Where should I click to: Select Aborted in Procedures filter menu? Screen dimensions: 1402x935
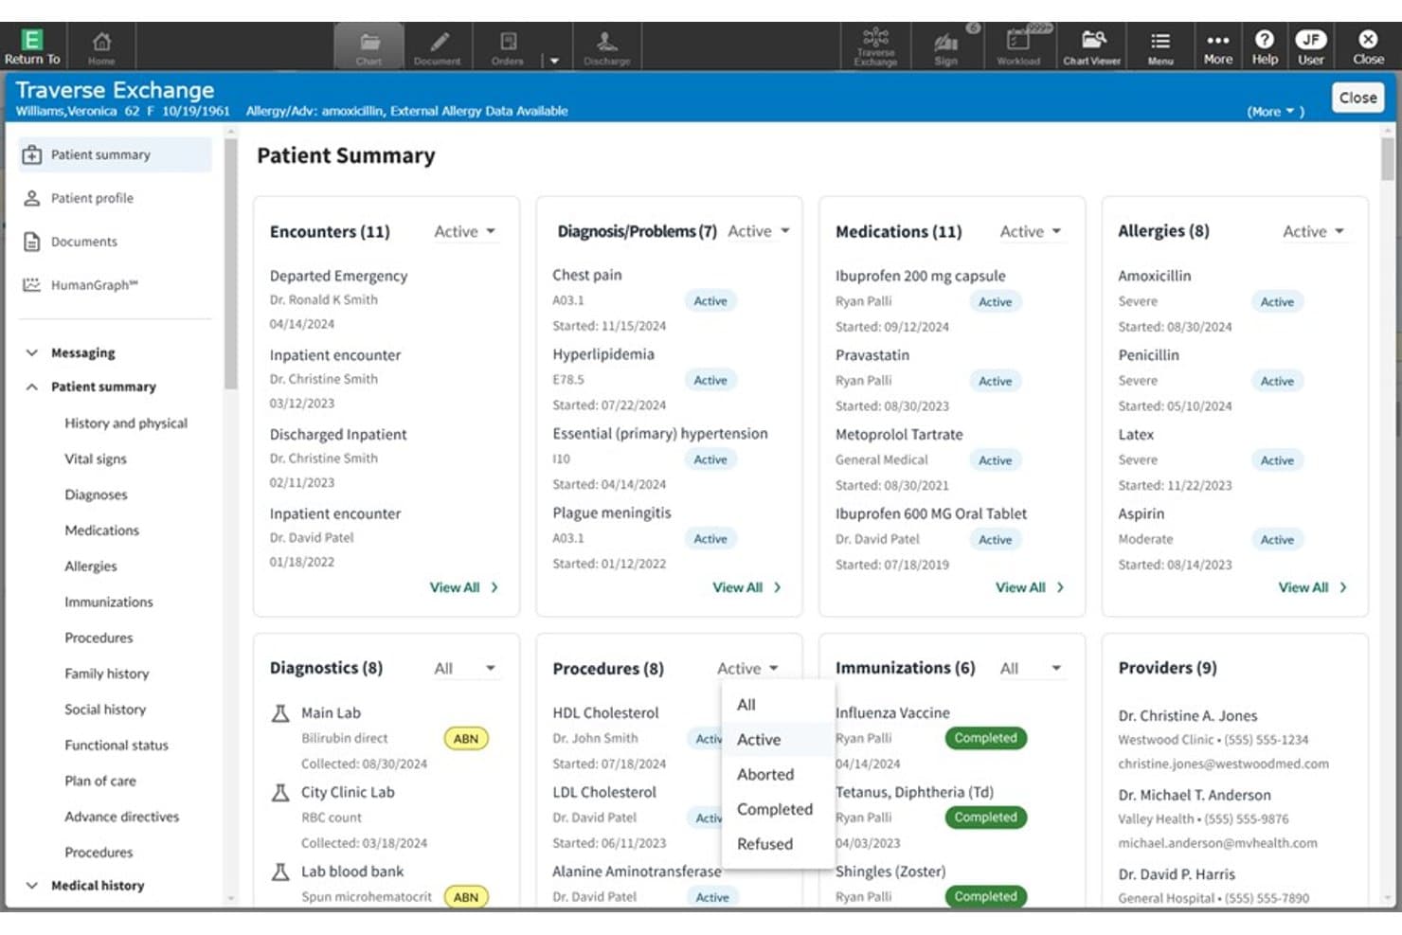click(x=778, y=774)
